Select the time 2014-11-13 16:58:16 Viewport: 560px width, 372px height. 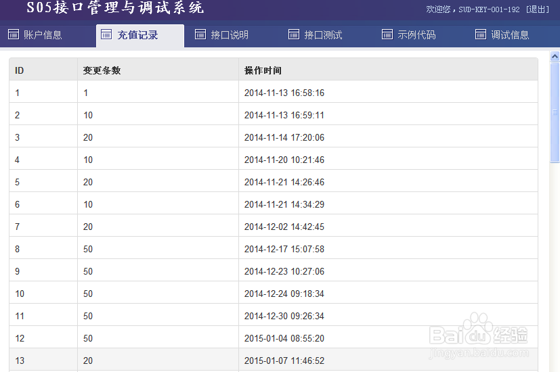pyautogui.click(x=284, y=93)
